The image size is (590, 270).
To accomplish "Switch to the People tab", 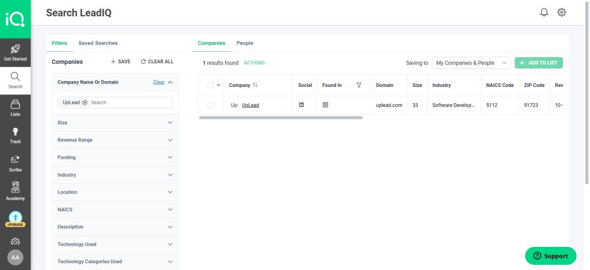I will point(244,43).
